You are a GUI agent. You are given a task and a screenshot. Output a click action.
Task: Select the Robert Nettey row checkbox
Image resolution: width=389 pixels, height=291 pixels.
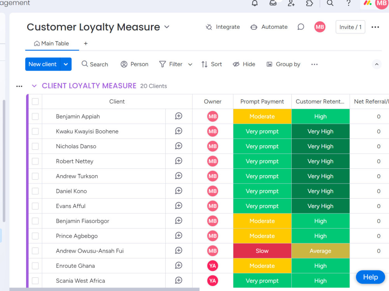click(35, 161)
